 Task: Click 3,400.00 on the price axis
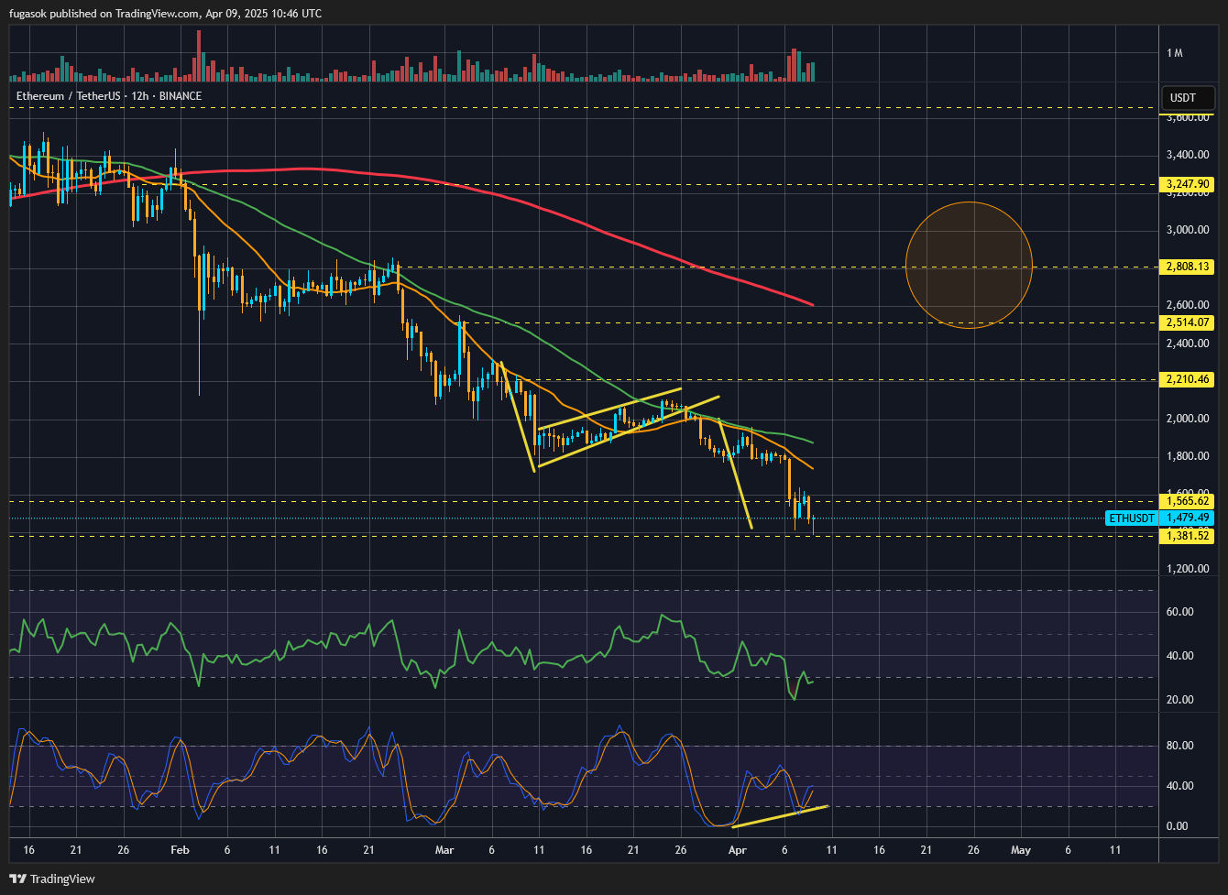coord(1187,155)
